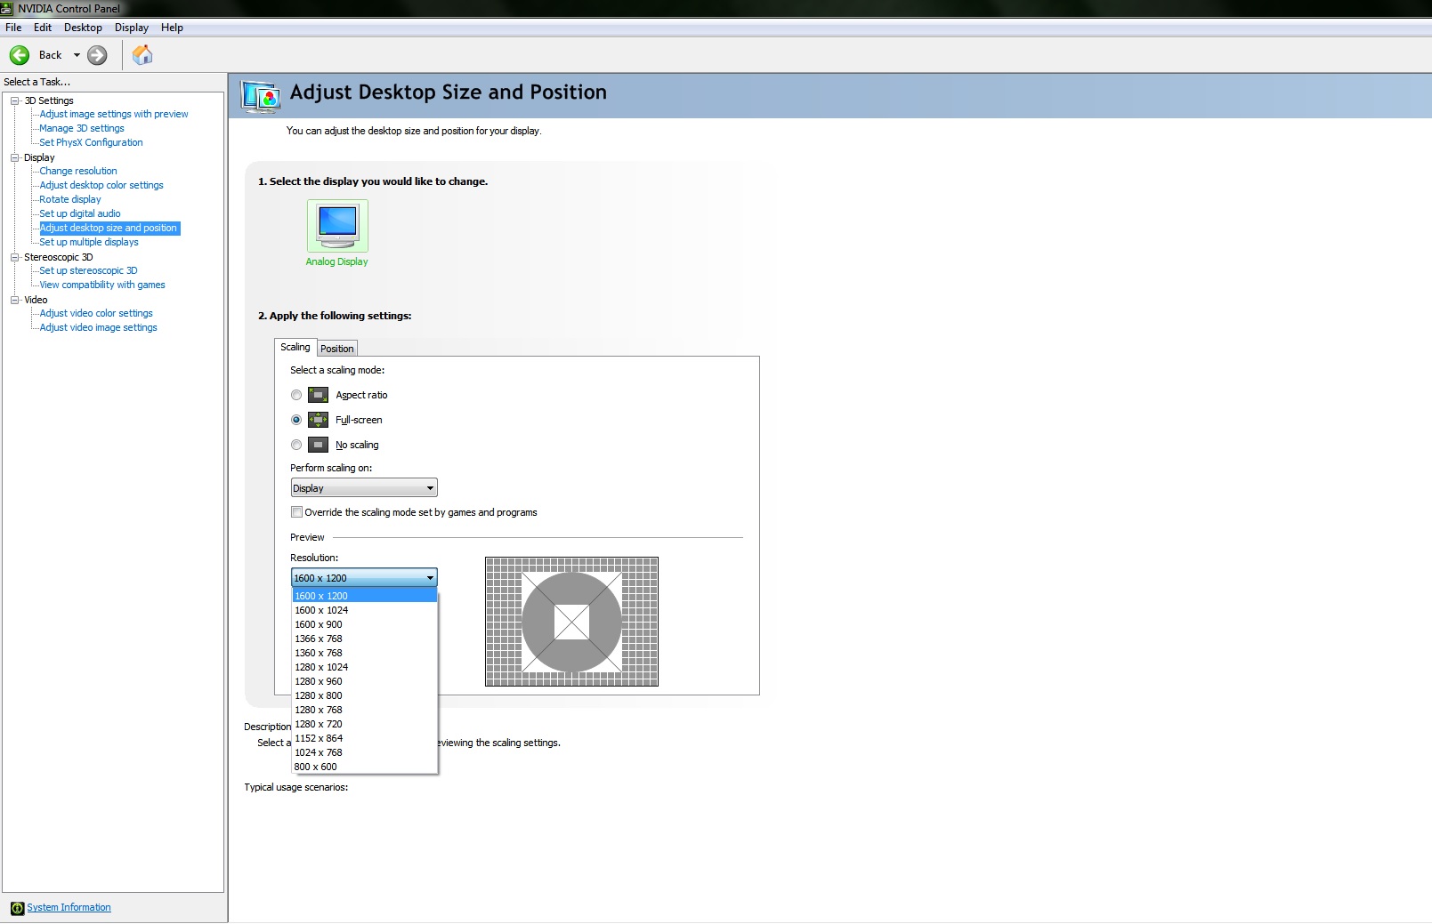Open the File menu
The width and height of the screenshot is (1432, 924).
pyautogui.click(x=13, y=28)
